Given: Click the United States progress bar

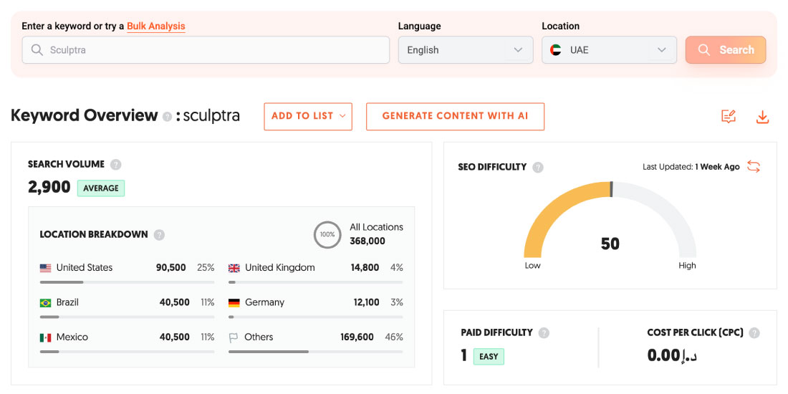Looking at the screenshot, I should tap(127, 282).
